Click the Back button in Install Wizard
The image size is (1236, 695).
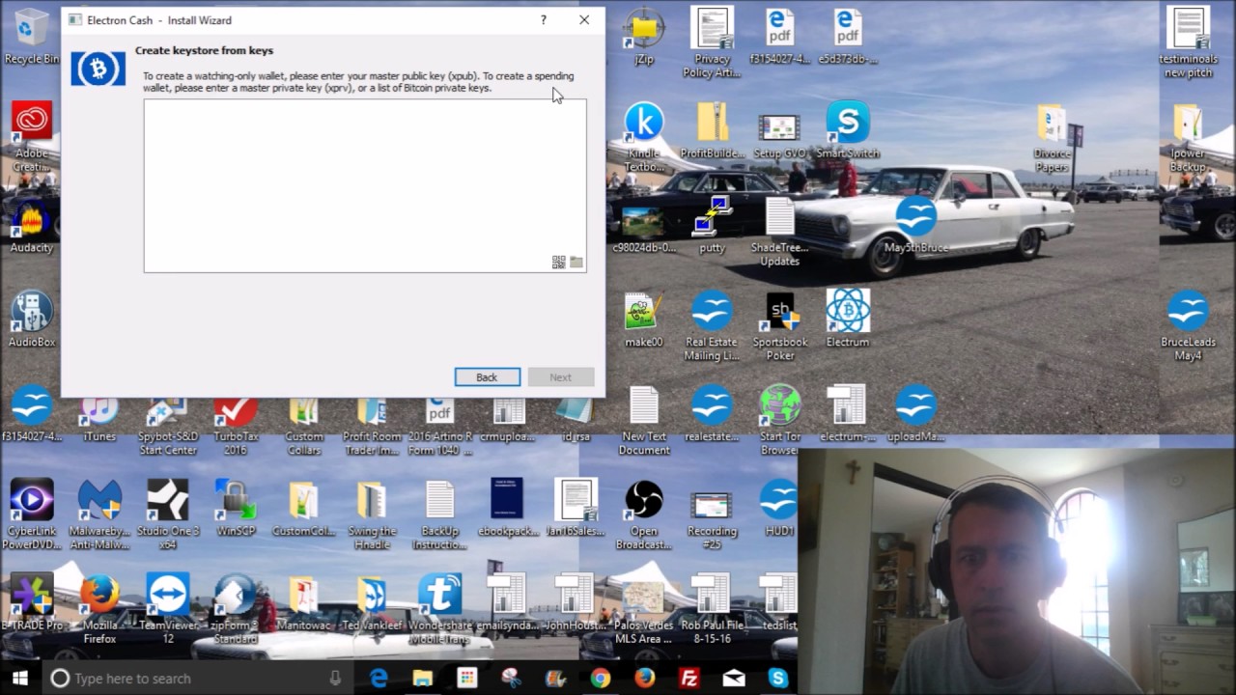(487, 377)
